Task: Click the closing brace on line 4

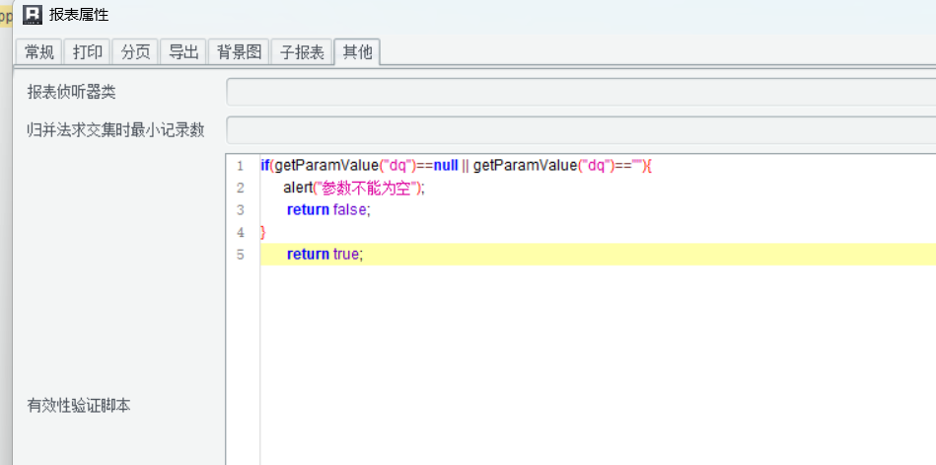Action: pyautogui.click(x=263, y=233)
